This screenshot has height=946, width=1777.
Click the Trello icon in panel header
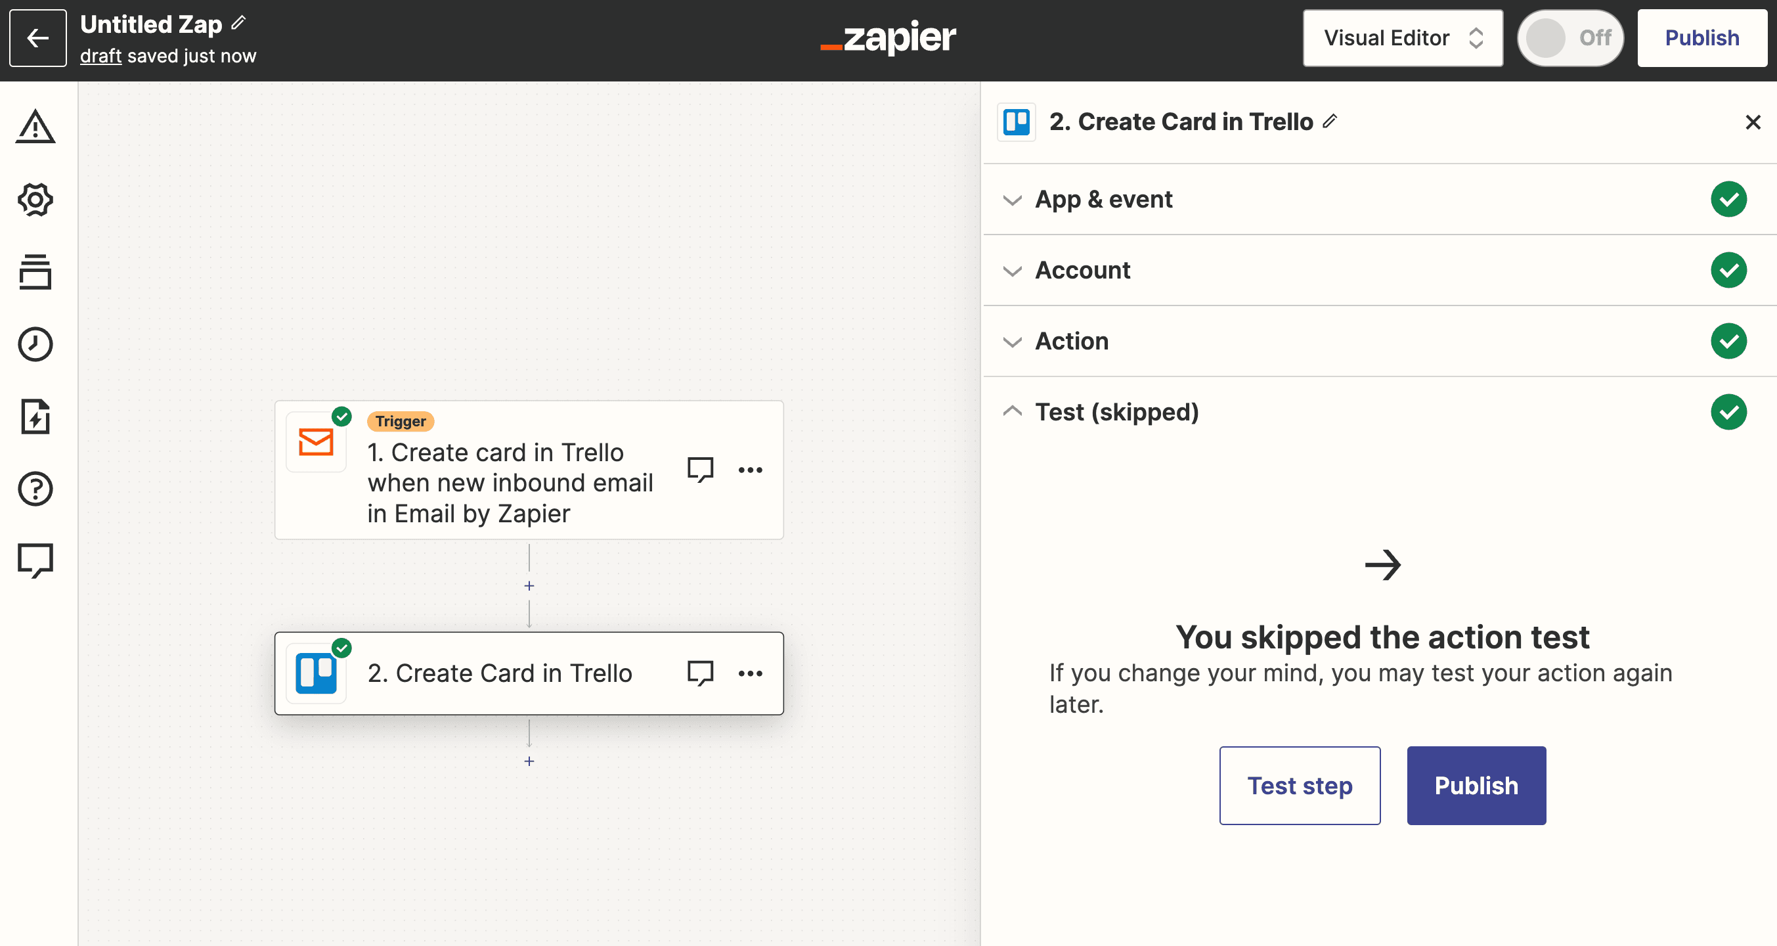[x=1016, y=122]
